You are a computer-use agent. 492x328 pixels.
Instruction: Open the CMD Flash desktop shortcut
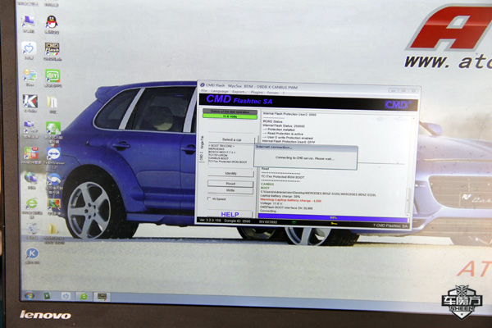[52, 51]
